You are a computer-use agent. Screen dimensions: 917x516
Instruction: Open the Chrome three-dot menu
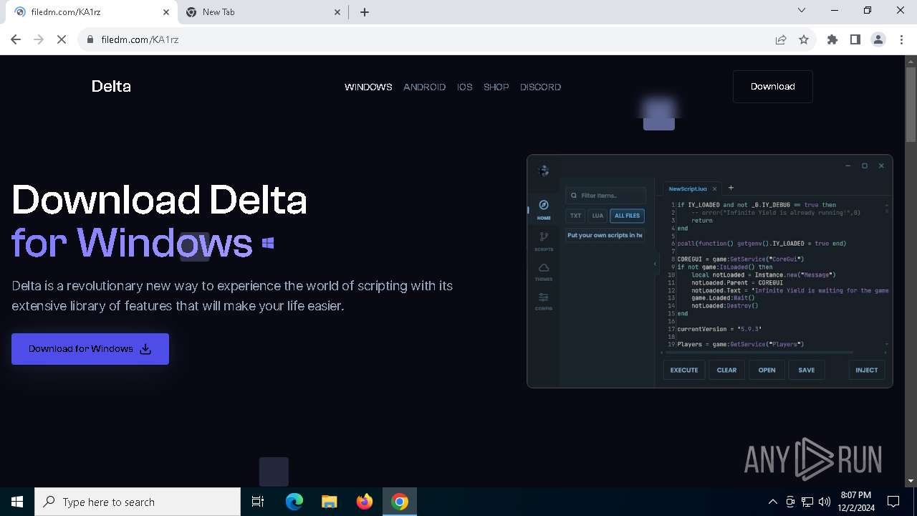click(x=901, y=39)
